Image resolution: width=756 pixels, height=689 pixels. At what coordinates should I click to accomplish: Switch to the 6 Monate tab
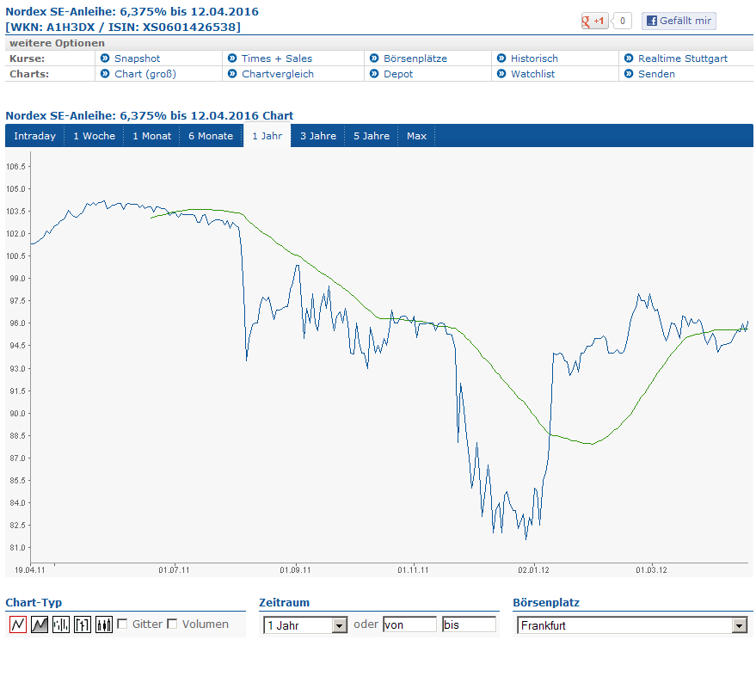pos(211,136)
